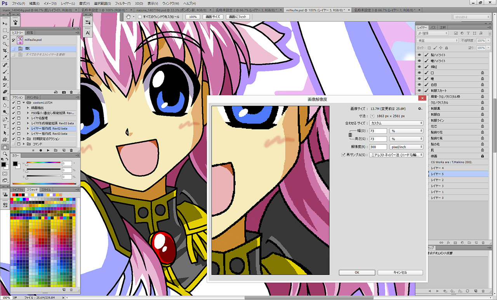Open the resampling method ニアレストネイバー法 dropdown
The width and height of the screenshot is (497, 300).
coord(396,155)
